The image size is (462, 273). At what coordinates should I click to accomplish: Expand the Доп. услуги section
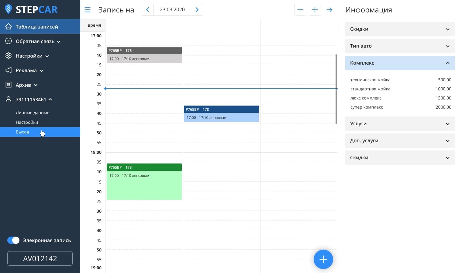(x=400, y=141)
